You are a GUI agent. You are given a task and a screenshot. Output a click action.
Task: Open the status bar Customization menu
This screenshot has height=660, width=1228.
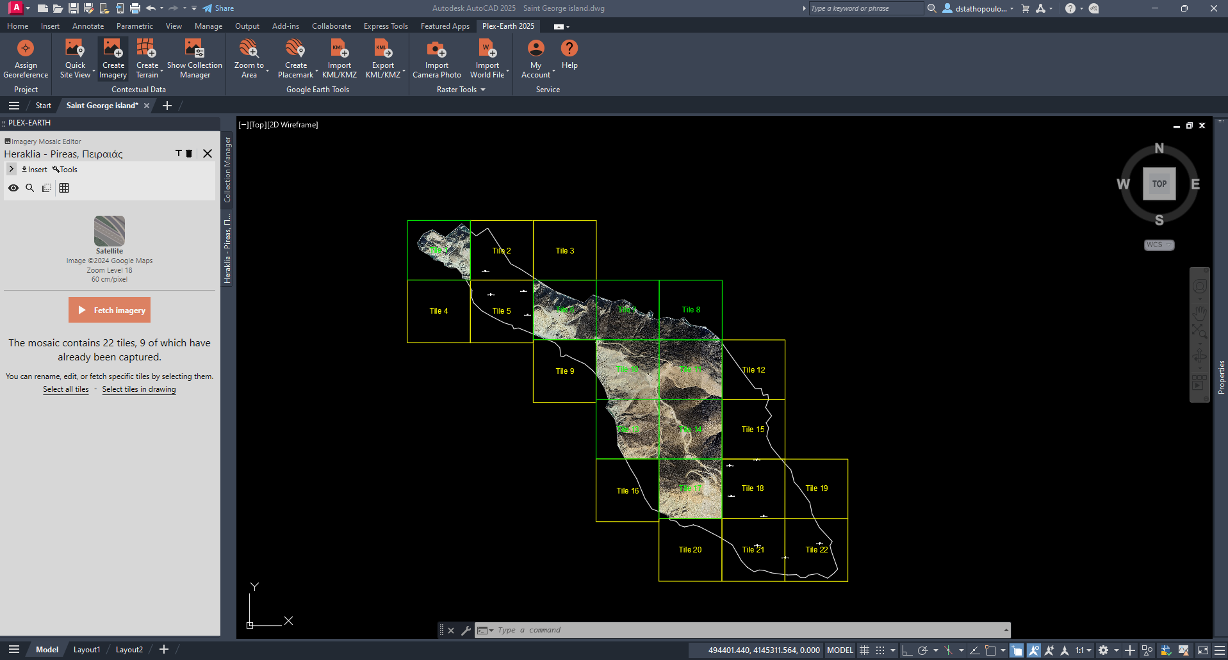tap(1219, 650)
